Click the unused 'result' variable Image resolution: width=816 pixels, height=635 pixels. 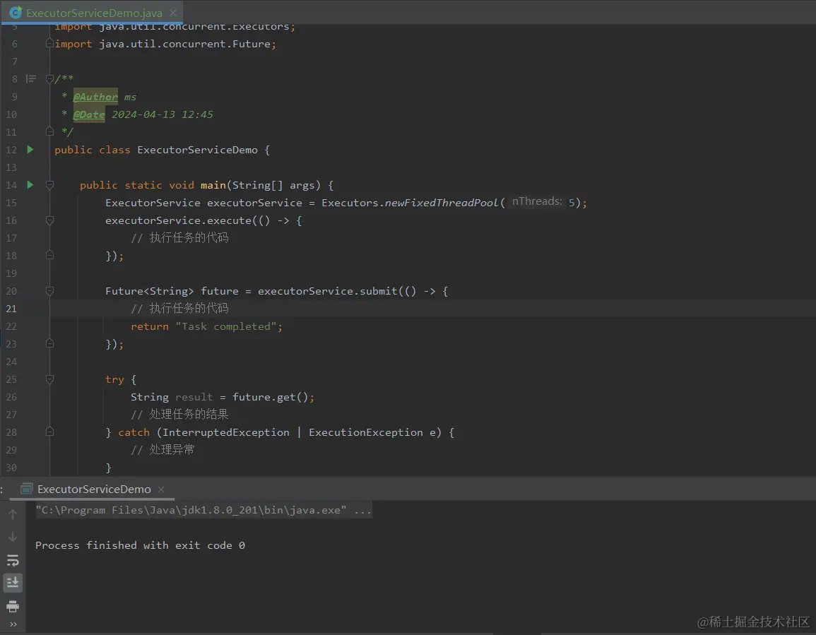point(194,397)
